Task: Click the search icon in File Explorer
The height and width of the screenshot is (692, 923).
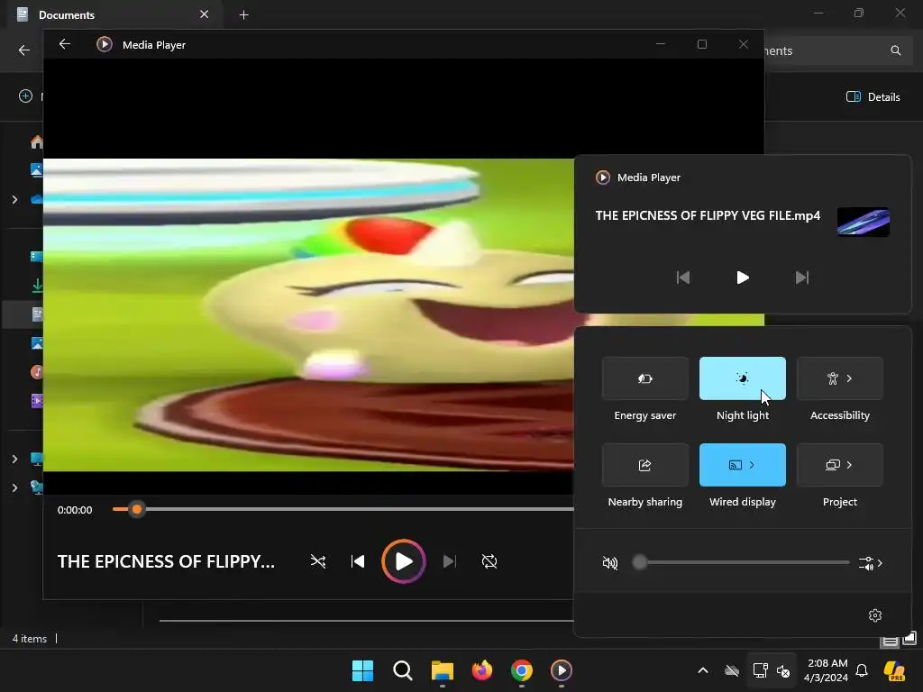Action: pyautogui.click(x=895, y=50)
